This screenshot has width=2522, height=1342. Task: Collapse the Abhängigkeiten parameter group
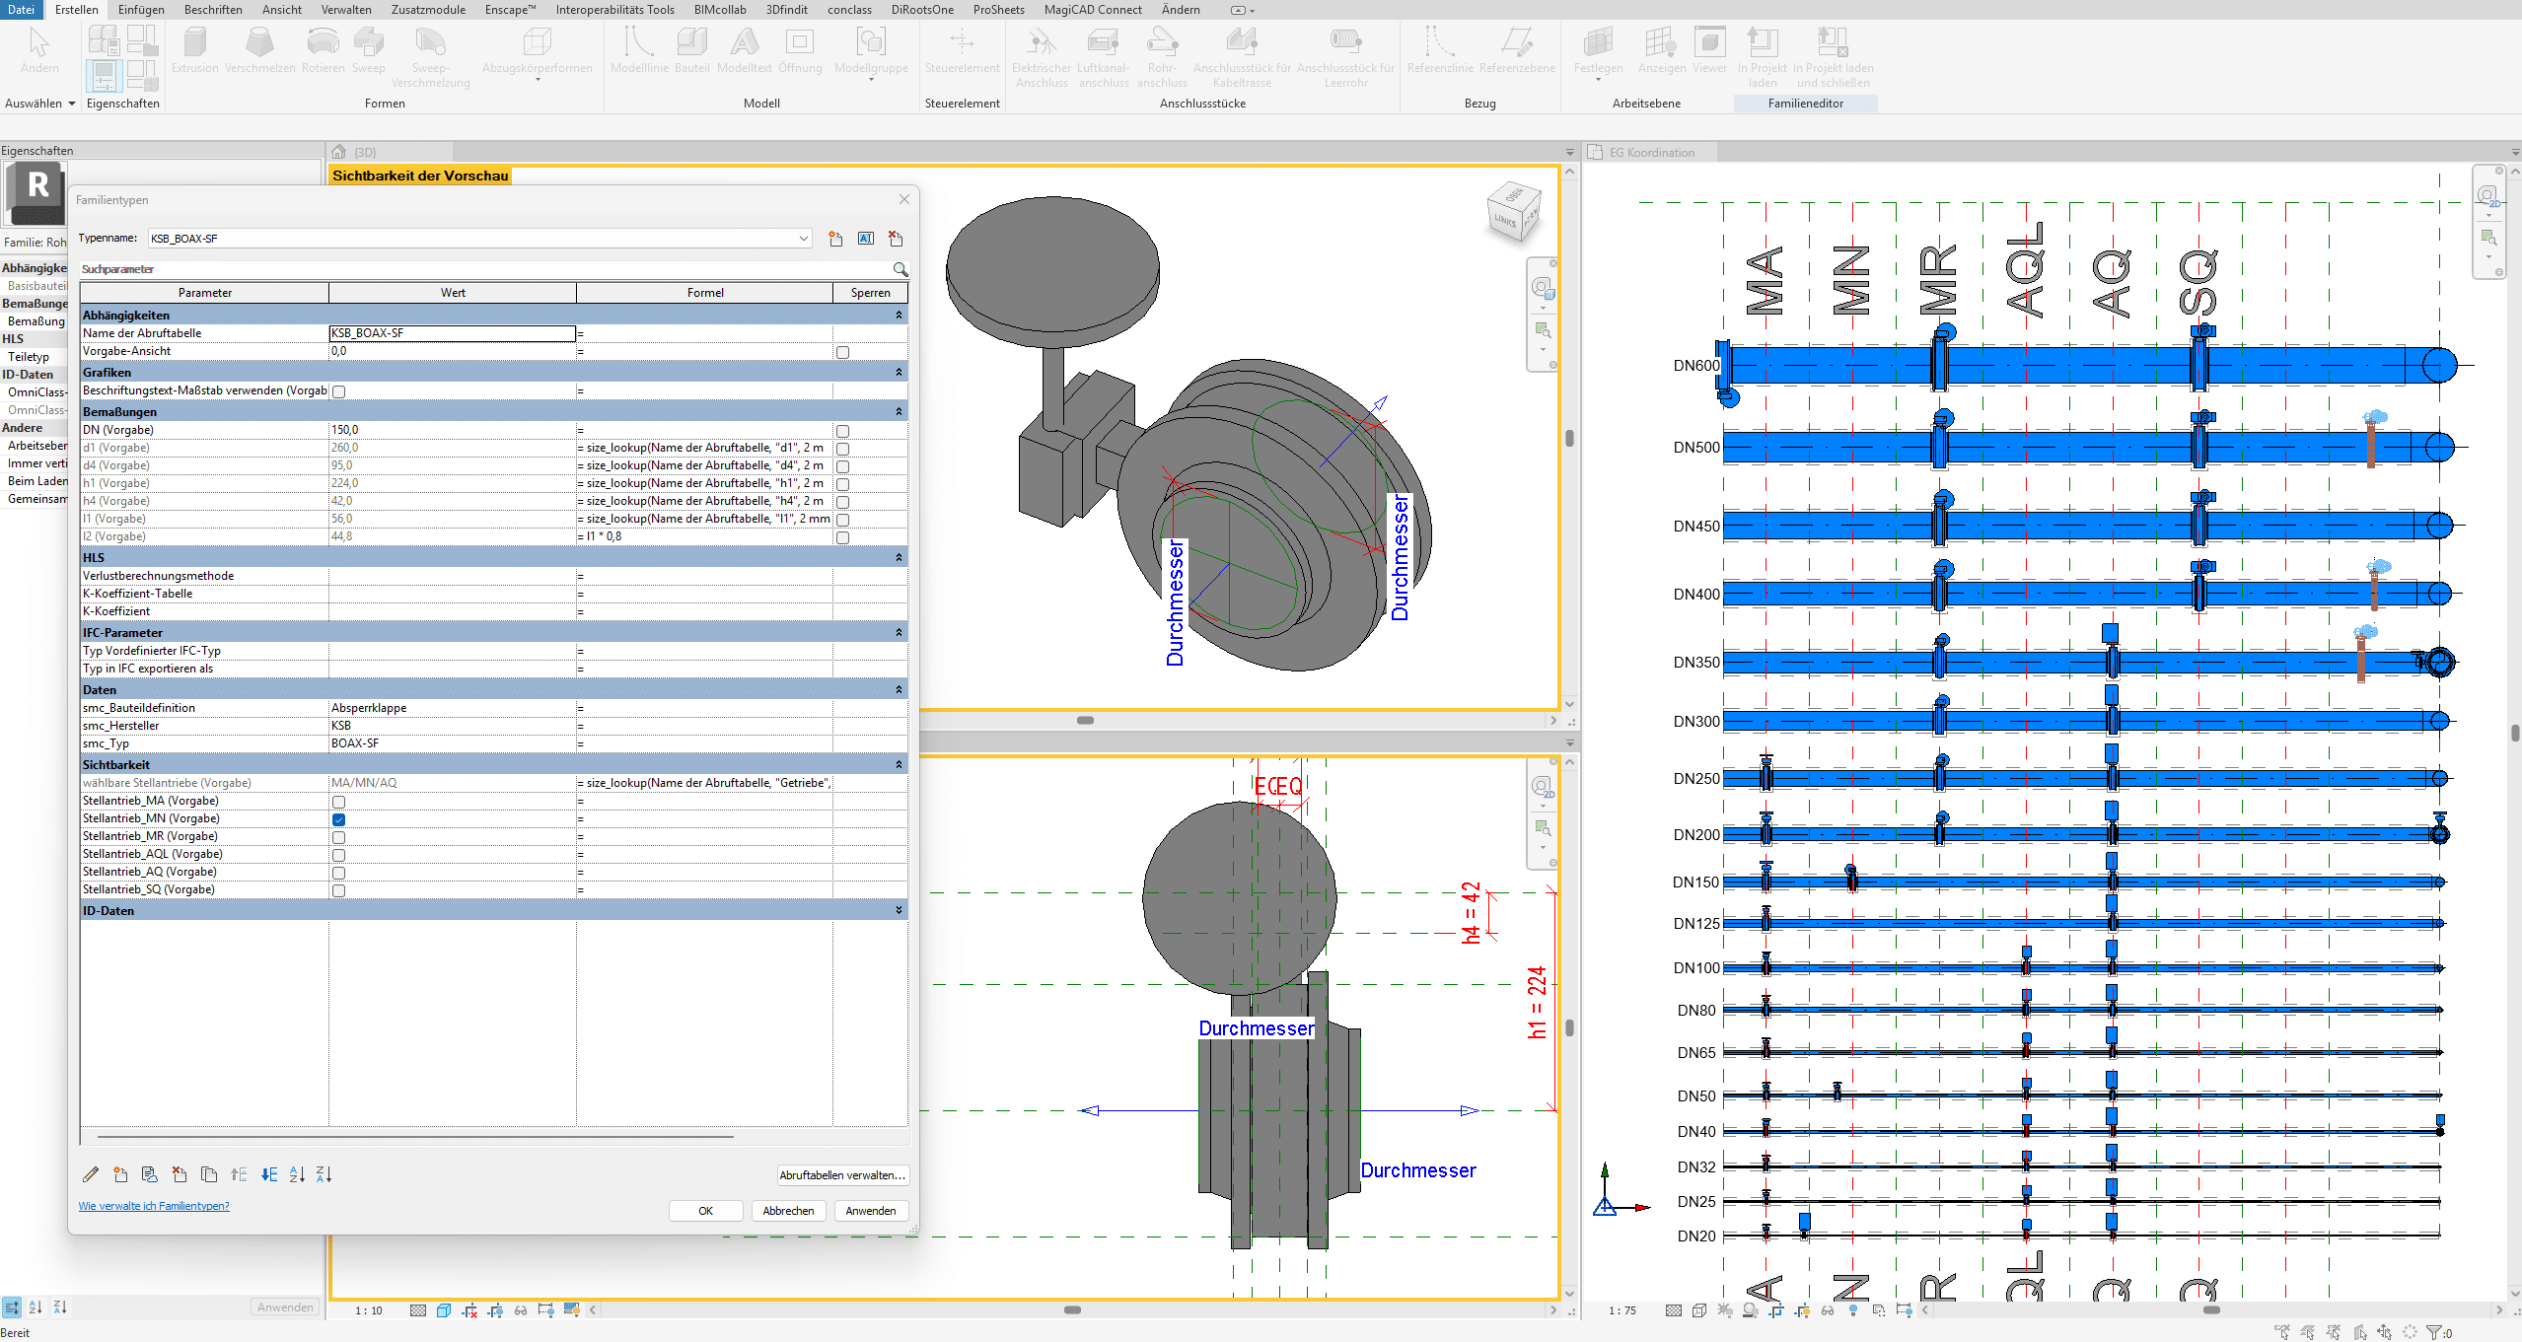tap(899, 316)
